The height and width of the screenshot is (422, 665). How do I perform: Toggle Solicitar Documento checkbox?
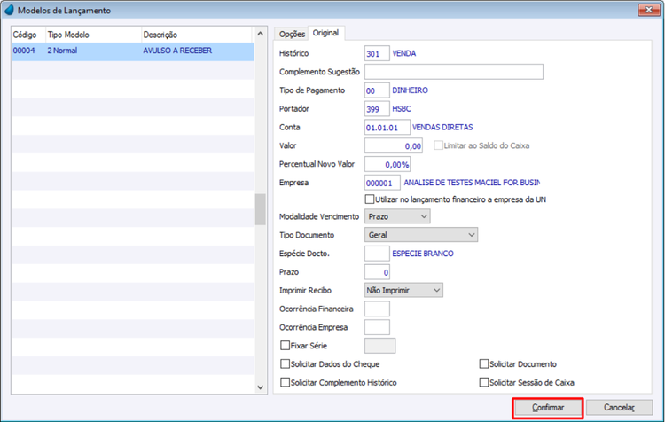(484, 363)
